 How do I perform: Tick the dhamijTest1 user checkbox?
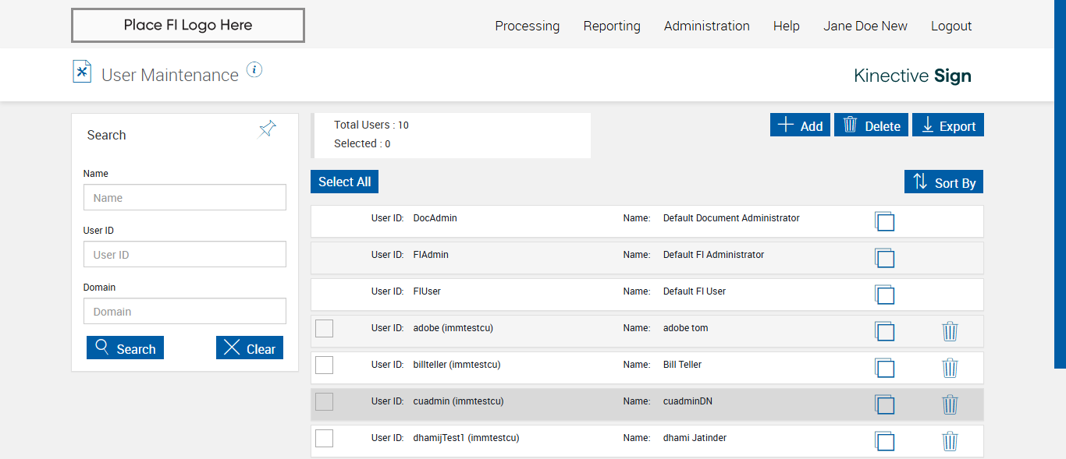324,439
